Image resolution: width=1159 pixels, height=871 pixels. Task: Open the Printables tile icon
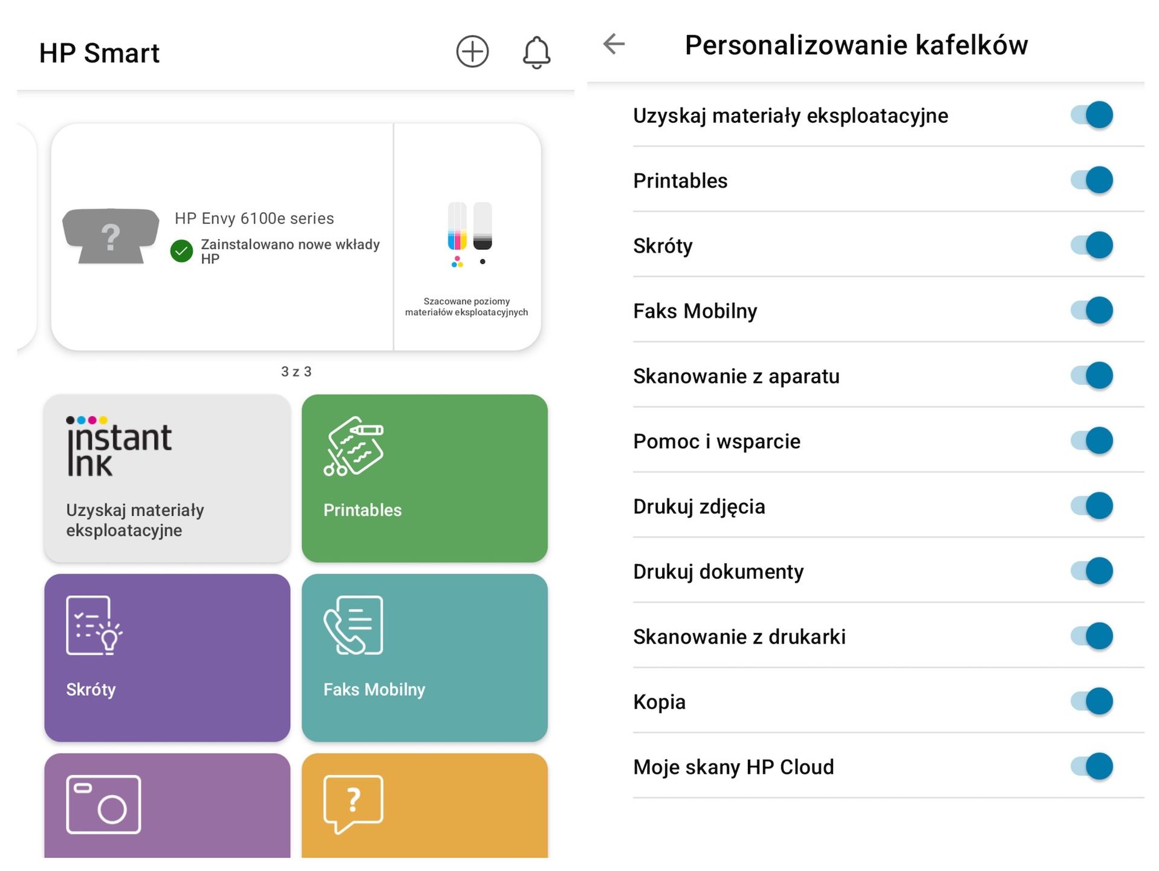(x=354, y=446)
